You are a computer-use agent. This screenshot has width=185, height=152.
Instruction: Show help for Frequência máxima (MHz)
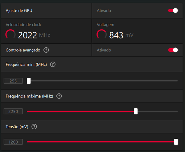tap(59, 96)
